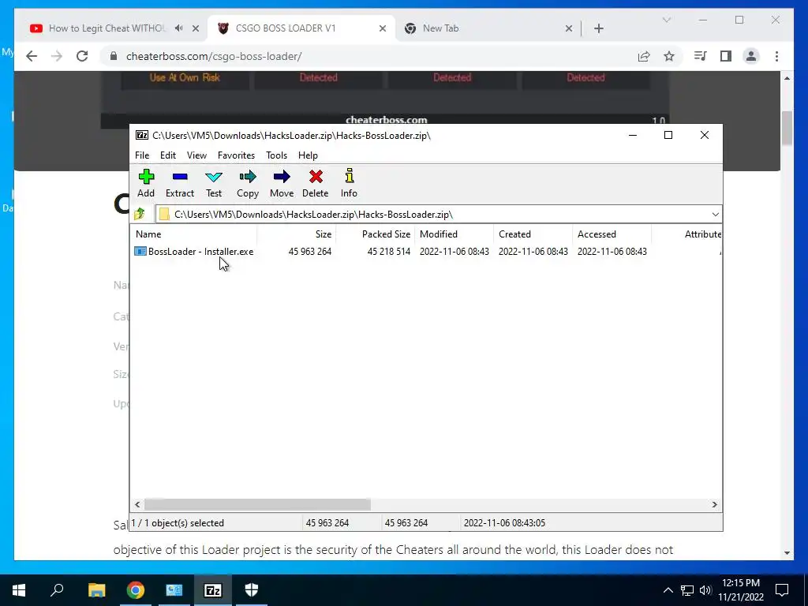The image size is (808, 606).
Task: Close the New Tab browser tab
Action: pos(568,28)
